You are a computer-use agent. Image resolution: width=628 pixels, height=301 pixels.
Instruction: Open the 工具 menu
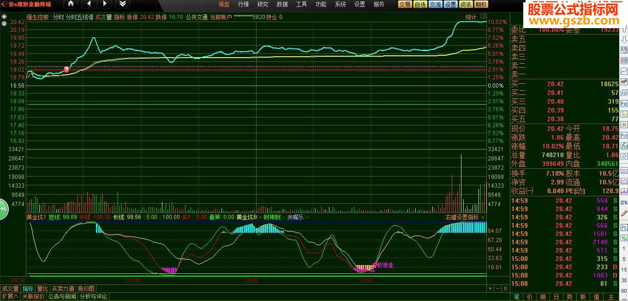pyautogui.click(x=301, y=4)
